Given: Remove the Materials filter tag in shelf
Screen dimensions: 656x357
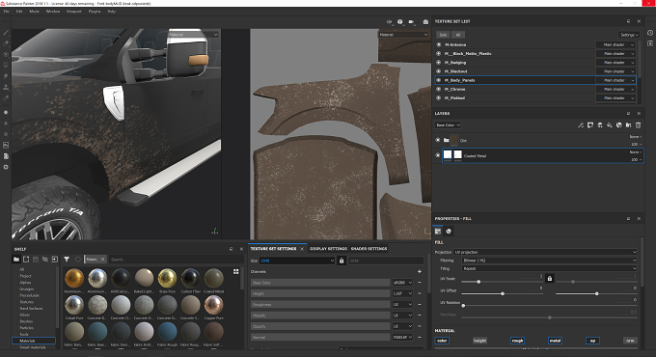Looking at the screenshot, I should pos(102,260).
